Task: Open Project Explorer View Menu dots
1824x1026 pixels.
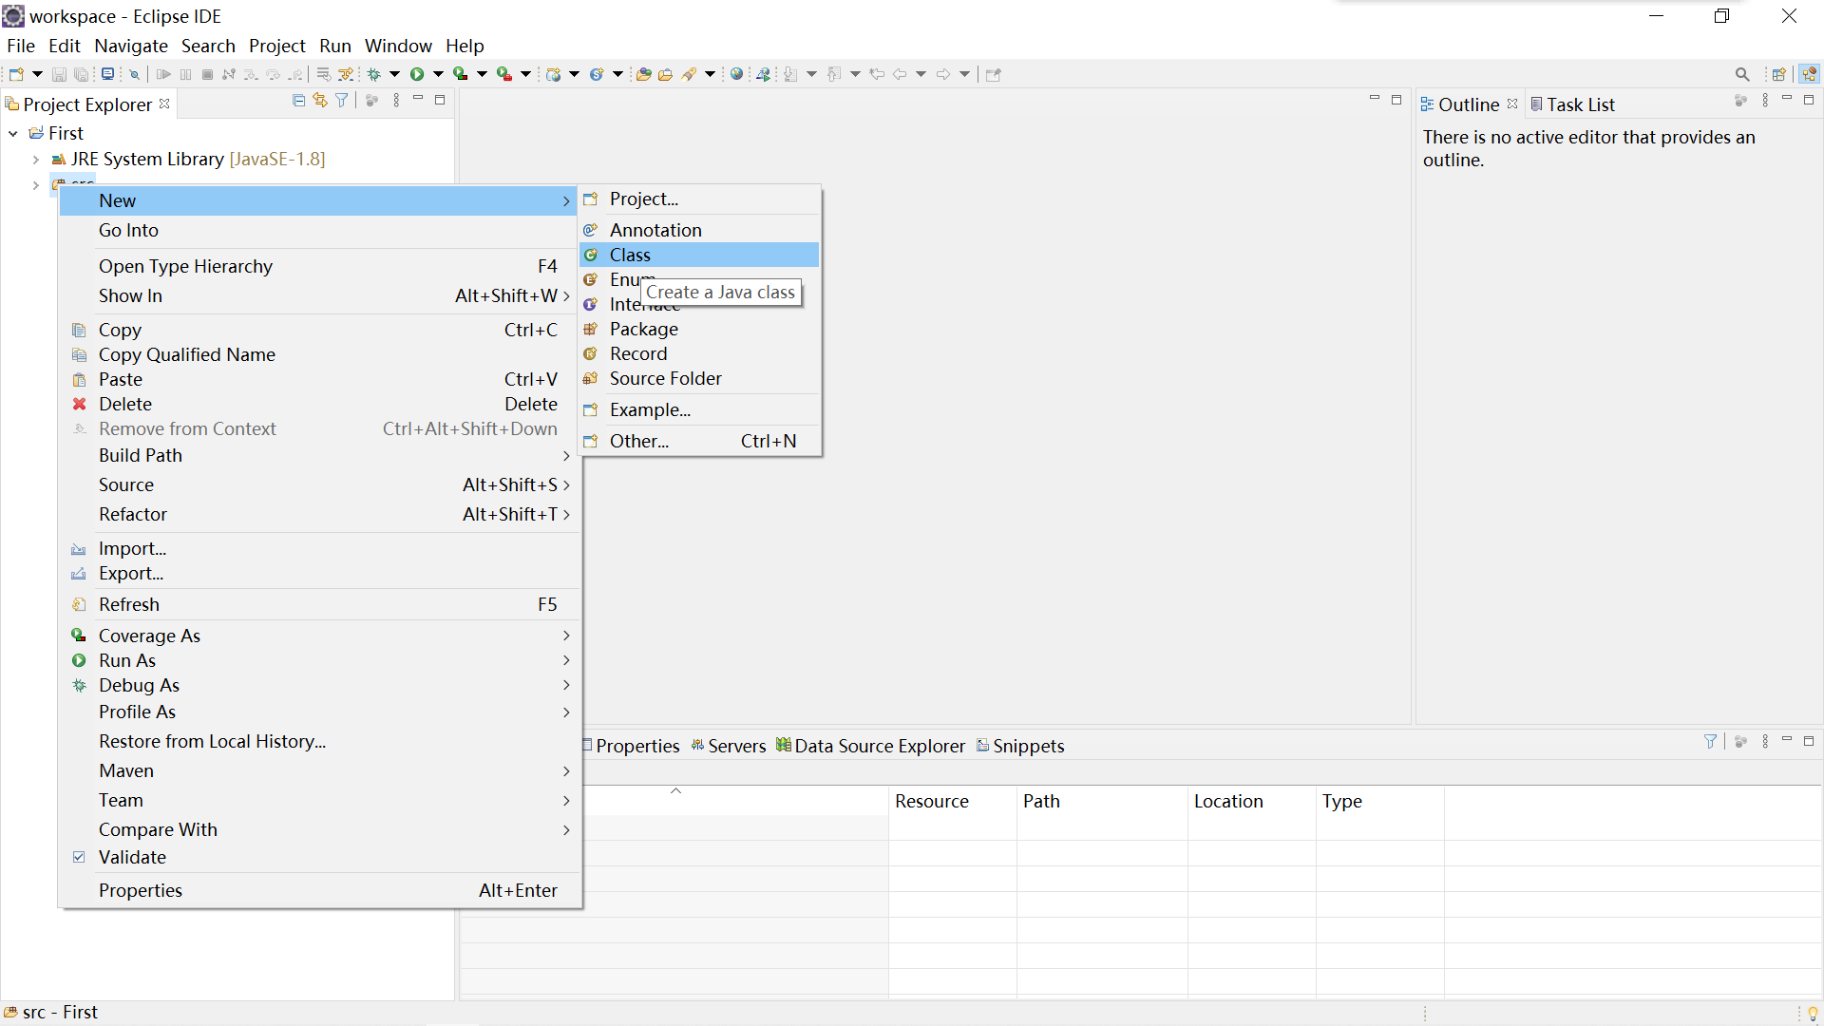Action: (396, 100)
